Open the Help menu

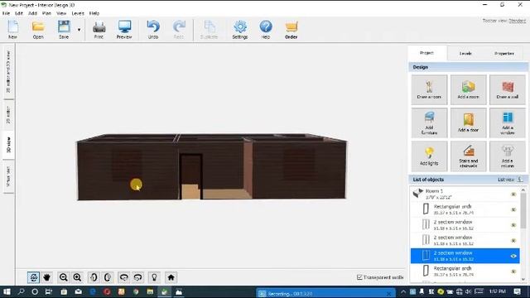94,13
